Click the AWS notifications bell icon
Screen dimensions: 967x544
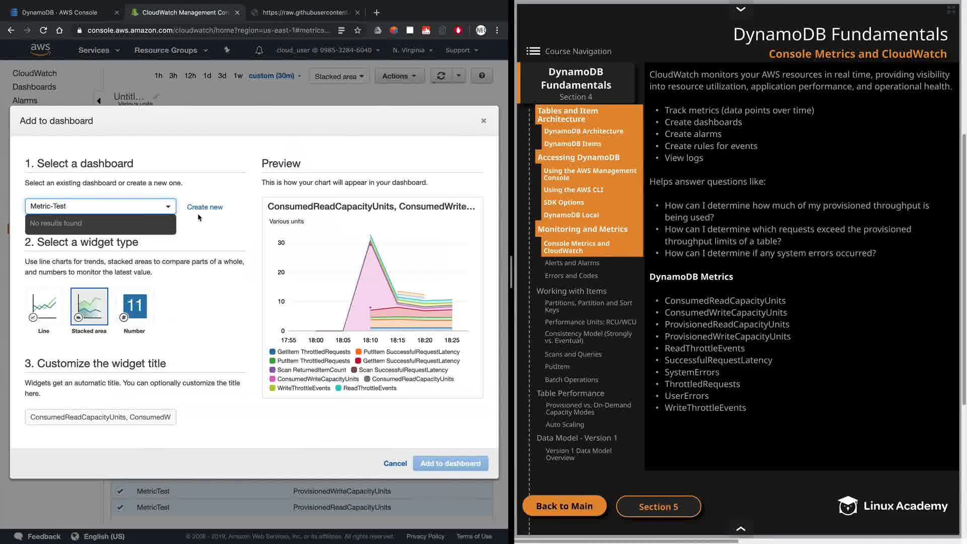point(259,50)
